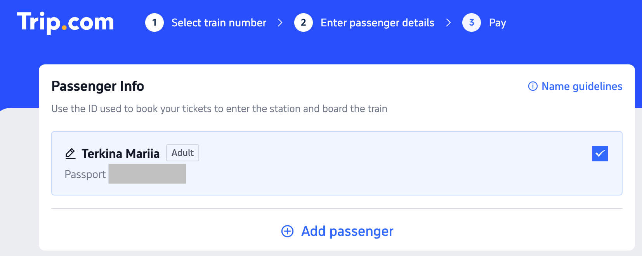The width and height of the screenshot is (642, 256).
Task: Go to the Pay step
Action: coord(498,23)
